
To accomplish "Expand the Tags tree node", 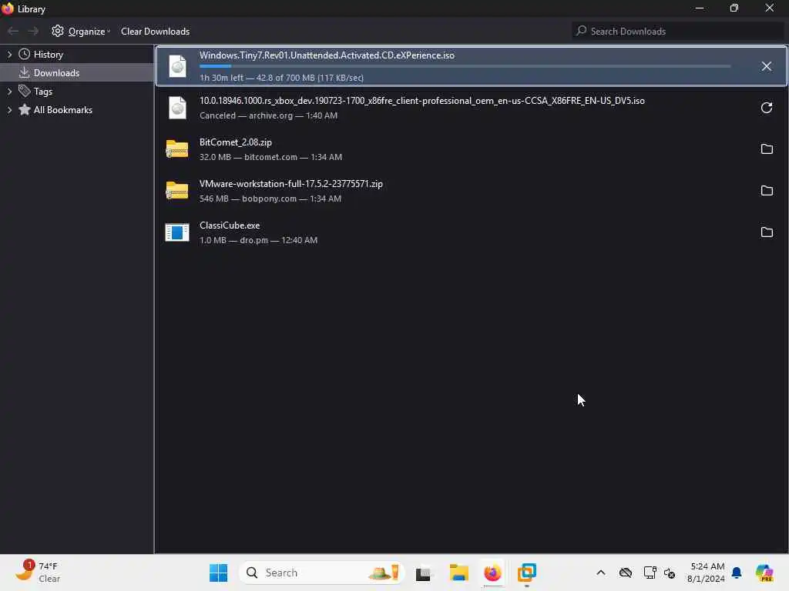I will coord(9,92).
